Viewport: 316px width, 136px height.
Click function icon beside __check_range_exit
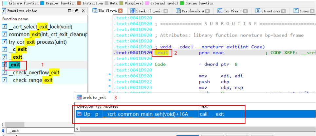[4, 80]
